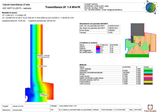The height and width of the screenshot is (112, 159).
Task: Click the Vetro comune dark swatch
Action: [x=148, y=84]
